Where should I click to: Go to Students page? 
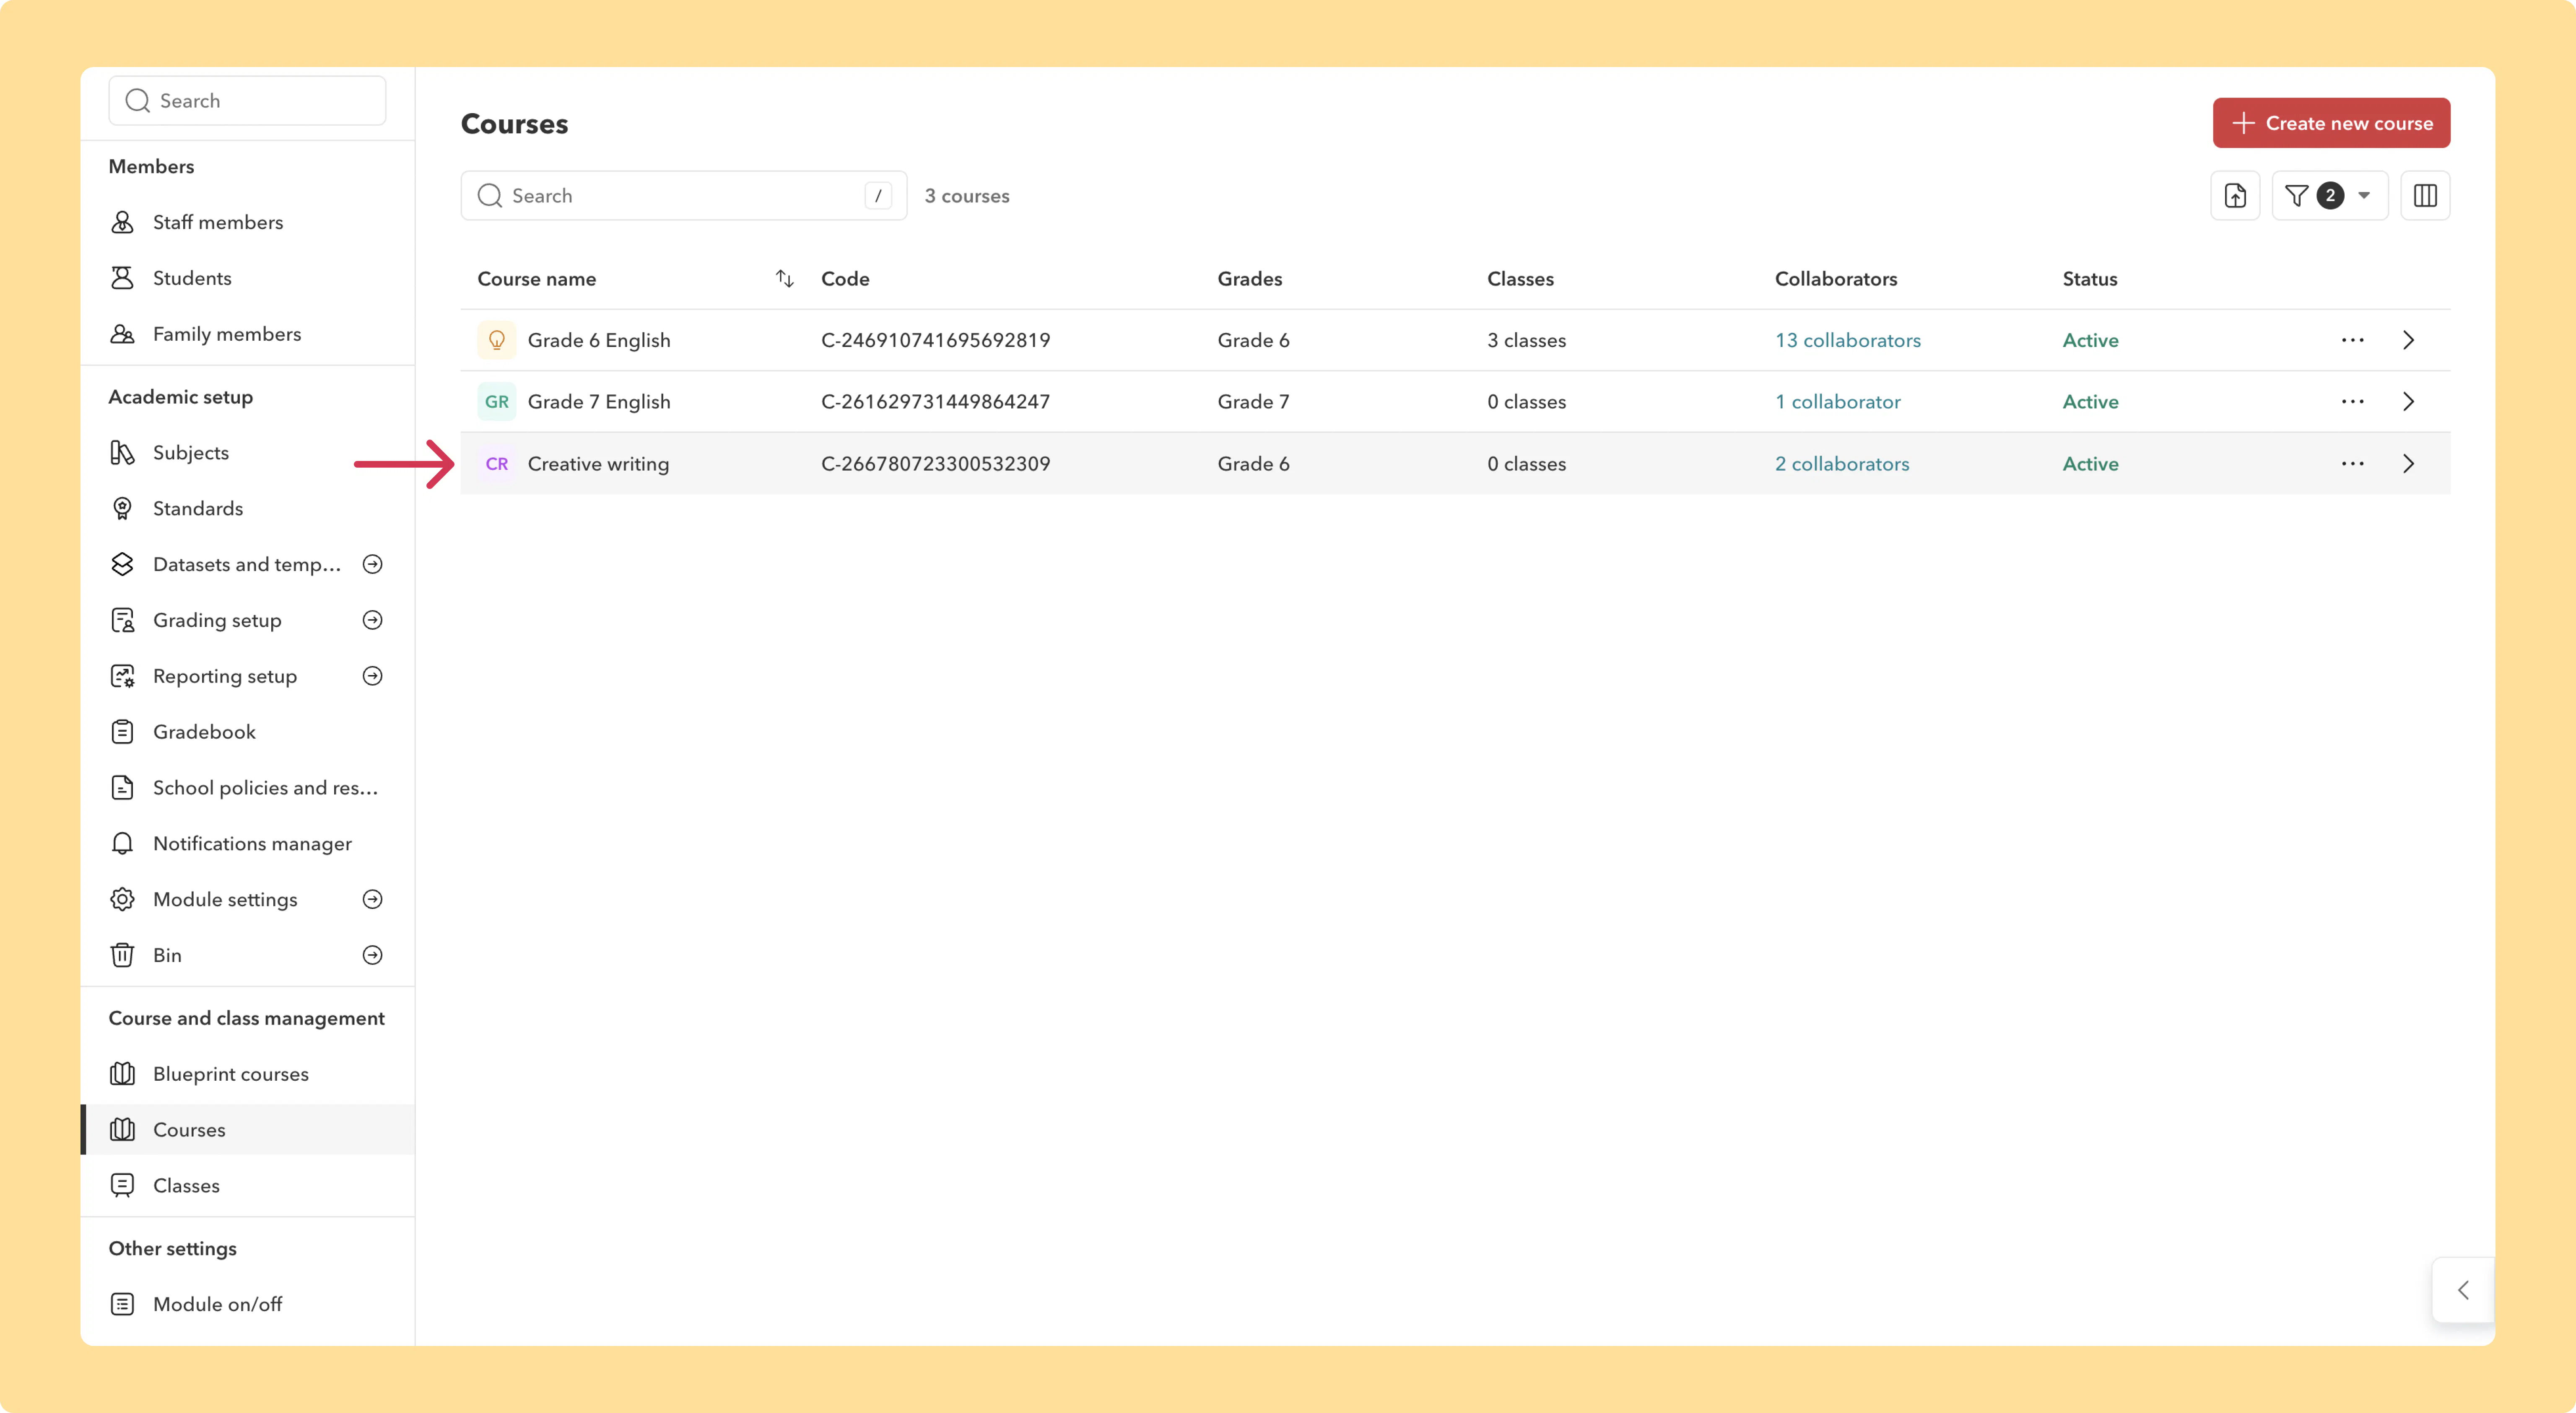(x=192, y=278)
